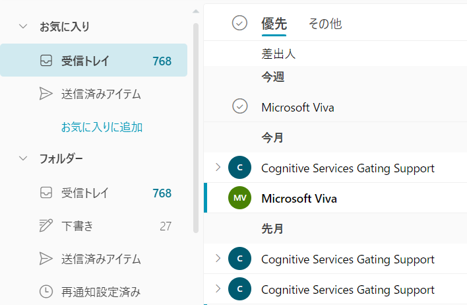Expand the last Cognitive Services Gating Support thread
467x305 pixels.
click(218, 288)
